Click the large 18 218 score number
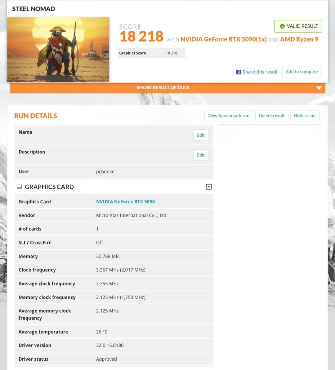The height and width of the screenshot is (370, 335). tap(141, 37)
